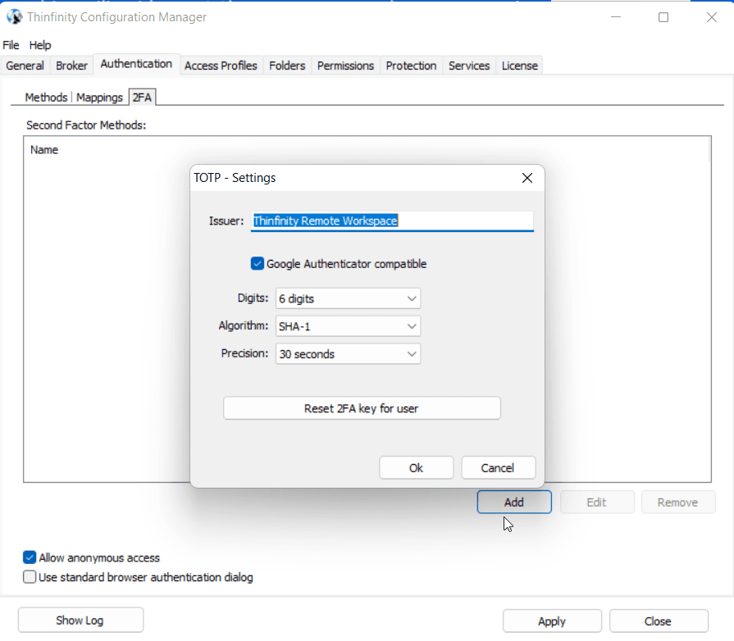Open the Algorithm dropdown
The height and width of the screenshot is (641, 734).
(x=348, y=326)
